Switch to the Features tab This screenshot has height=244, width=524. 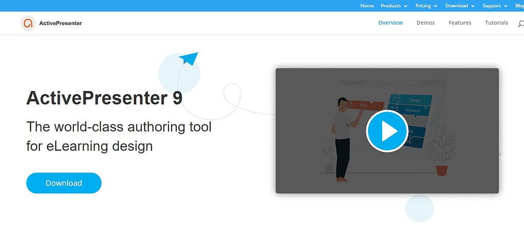(x=460, y=23)
